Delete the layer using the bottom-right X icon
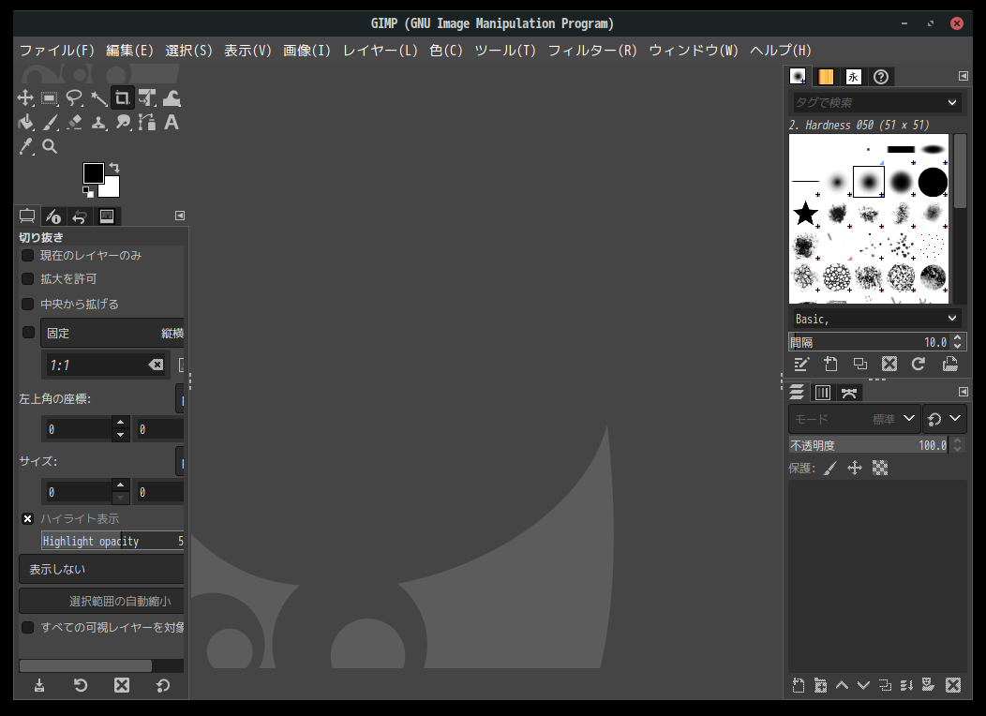Image resolution: width=986 pixels, height=716 pixels. [953, 685]
